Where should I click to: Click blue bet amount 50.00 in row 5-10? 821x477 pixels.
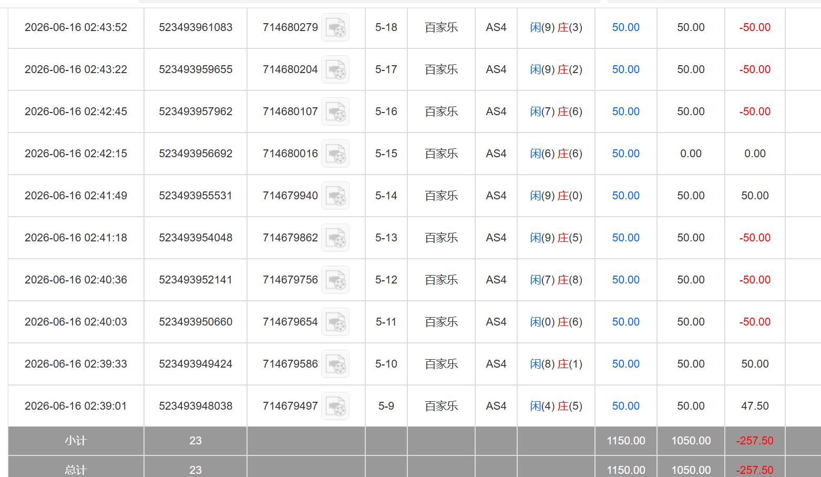[x=625, y=364]
